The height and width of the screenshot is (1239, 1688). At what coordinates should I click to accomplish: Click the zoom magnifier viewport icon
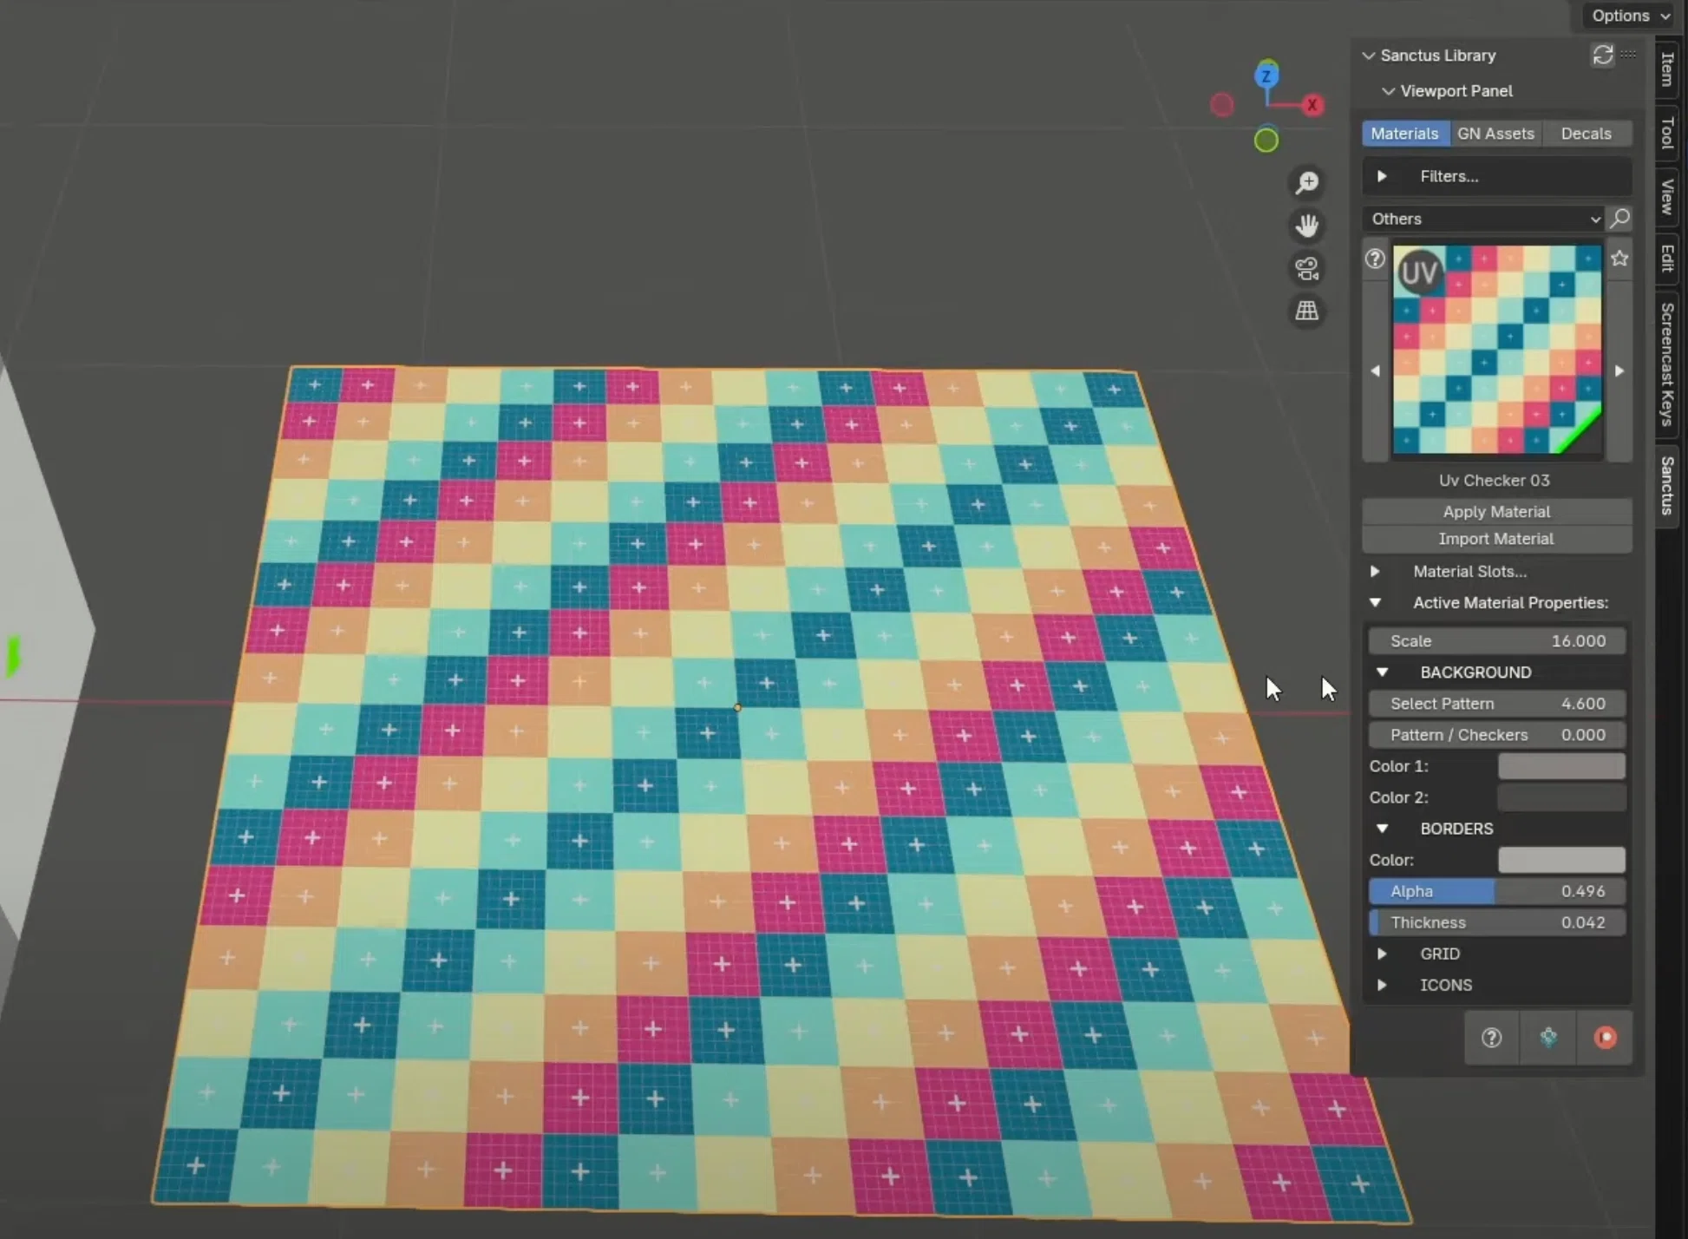pos(1307,182)
